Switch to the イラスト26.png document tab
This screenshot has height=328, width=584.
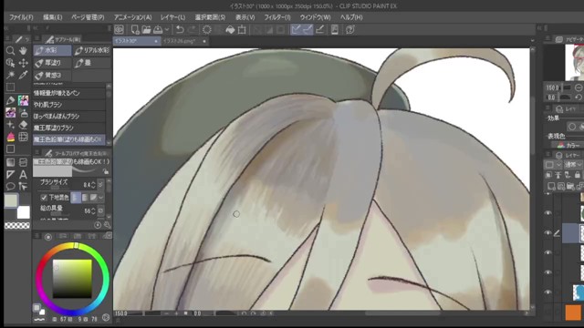pos(184,41)
